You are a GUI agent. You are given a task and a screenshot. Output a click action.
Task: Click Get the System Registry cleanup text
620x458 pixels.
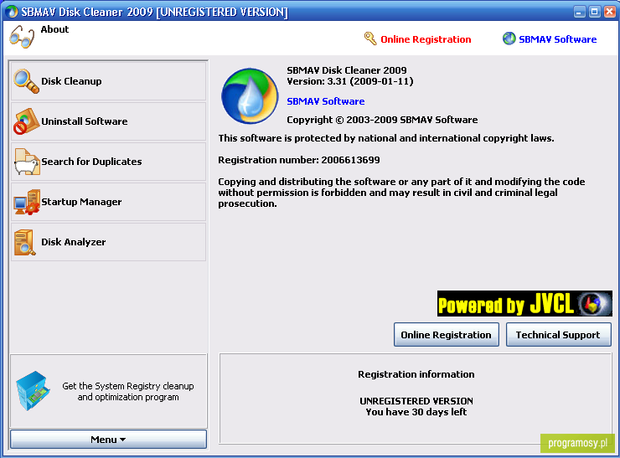pyautogui.click(x=128, y=391)
